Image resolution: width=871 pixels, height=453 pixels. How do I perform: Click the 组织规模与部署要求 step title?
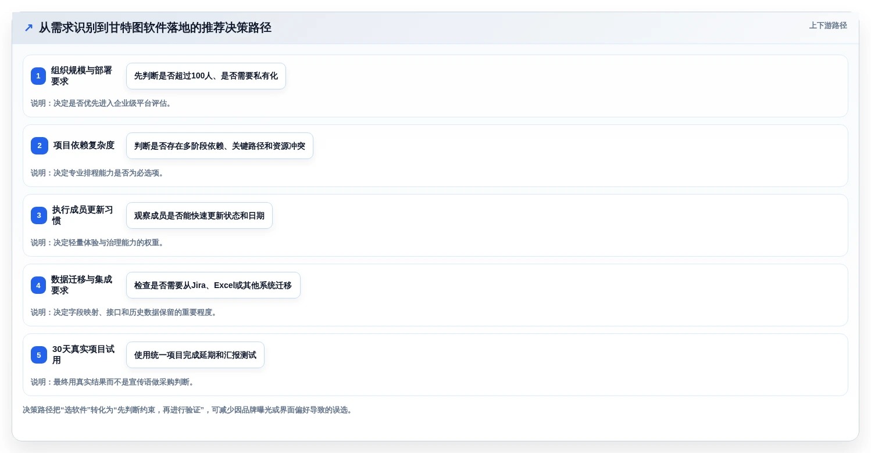coord(82,76)
